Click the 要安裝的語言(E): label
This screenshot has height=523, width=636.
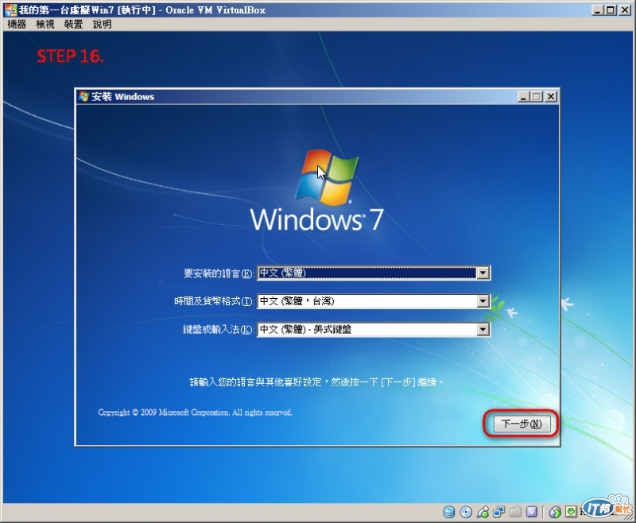click(x=219, y=273)
